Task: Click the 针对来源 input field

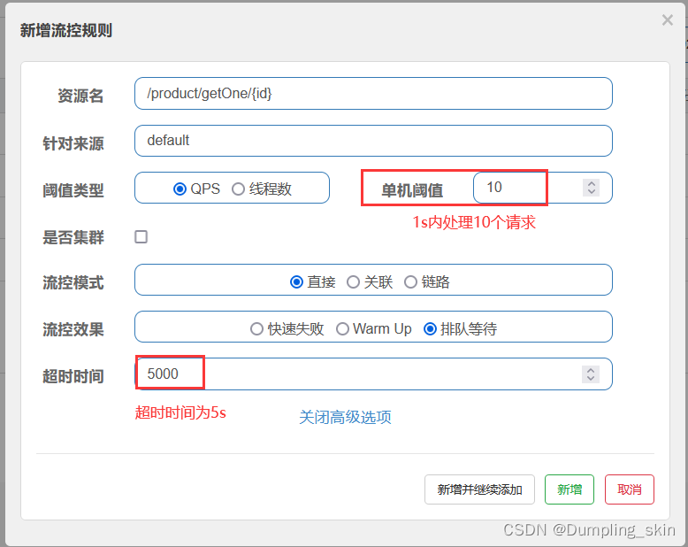Action: tap(373, 141)
